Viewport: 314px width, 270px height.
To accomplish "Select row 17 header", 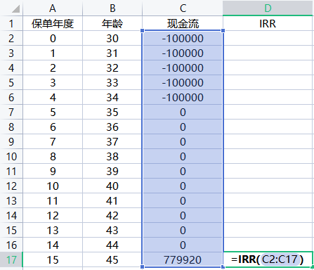I will point(11,259).
